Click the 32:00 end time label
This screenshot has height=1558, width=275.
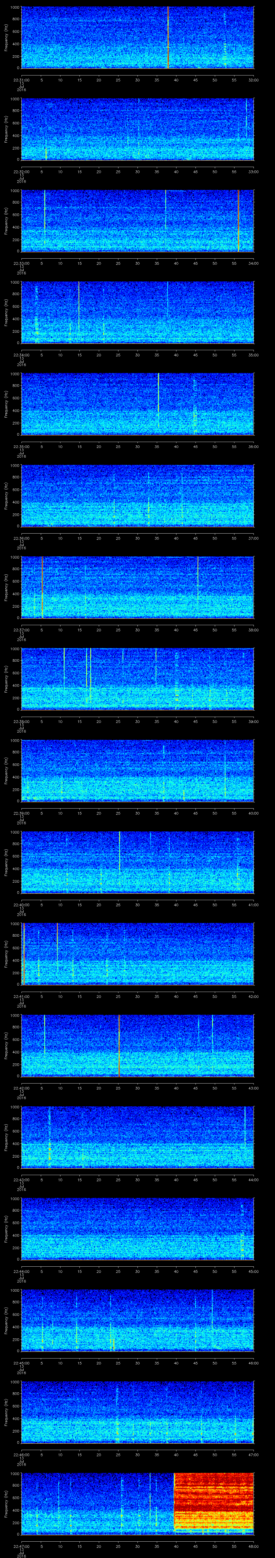pyautogui.click(x=253, y=80)
